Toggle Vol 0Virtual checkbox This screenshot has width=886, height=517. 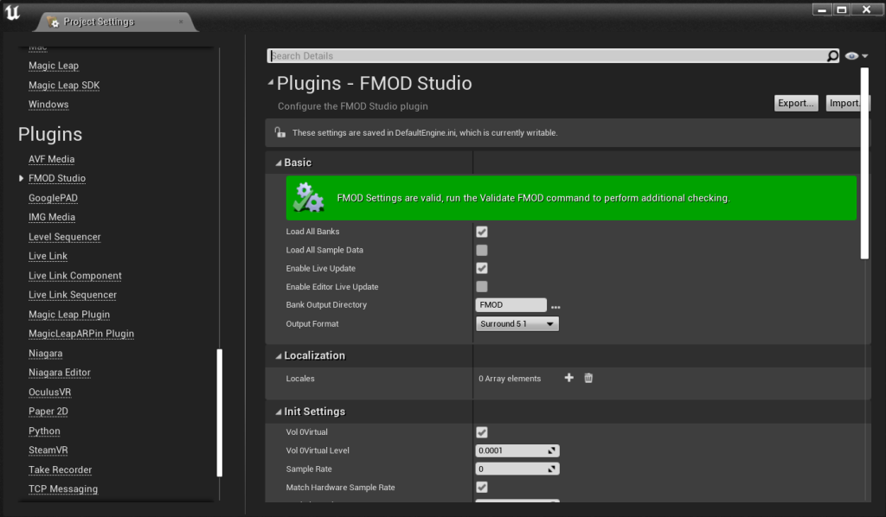pyautogui.click(x=482, y=432)
